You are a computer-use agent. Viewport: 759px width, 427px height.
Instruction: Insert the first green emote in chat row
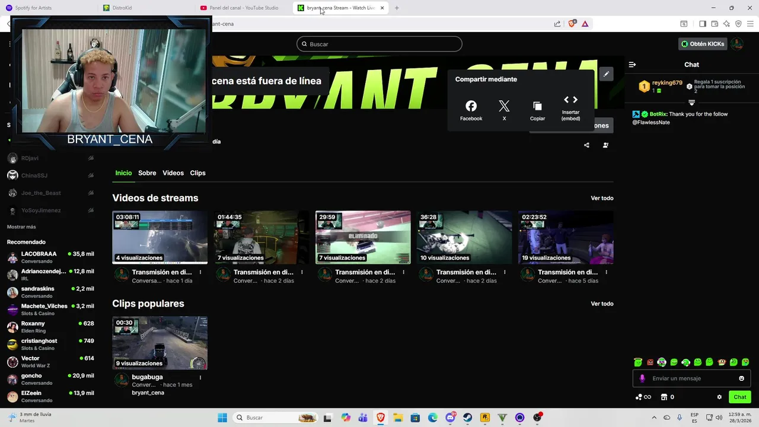tap(638, 362)
